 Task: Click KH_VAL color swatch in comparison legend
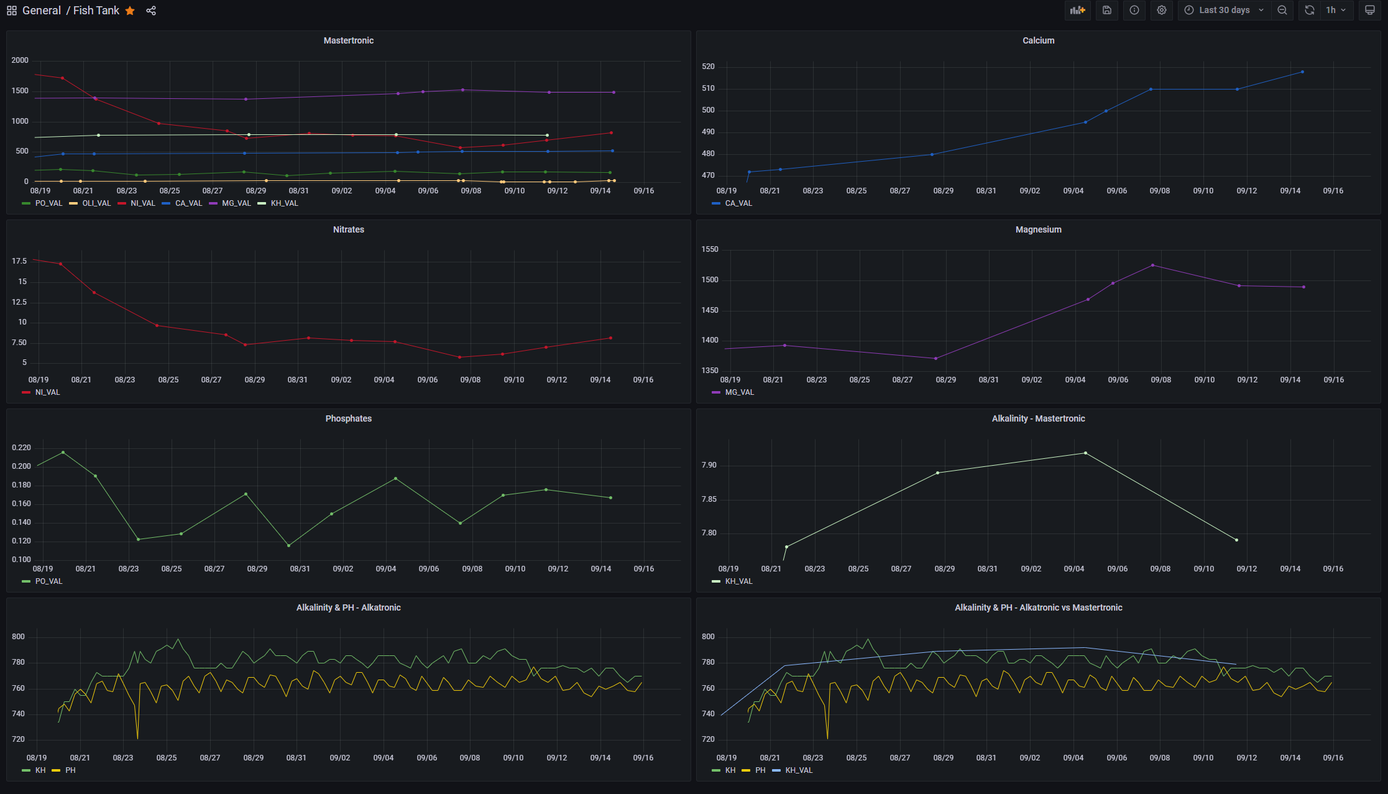[776, 770]
